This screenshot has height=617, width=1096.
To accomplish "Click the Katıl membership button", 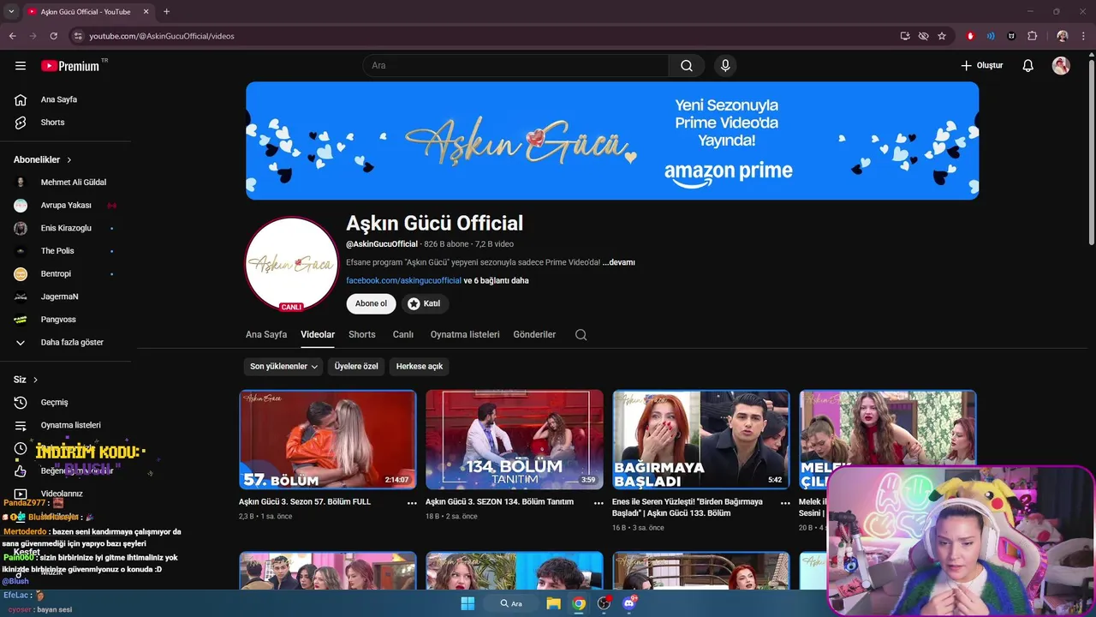I will [x=425, y=303].
